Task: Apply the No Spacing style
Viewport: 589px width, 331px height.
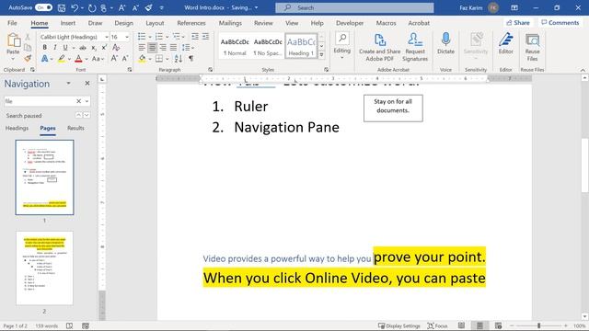Action: (268, 46)
